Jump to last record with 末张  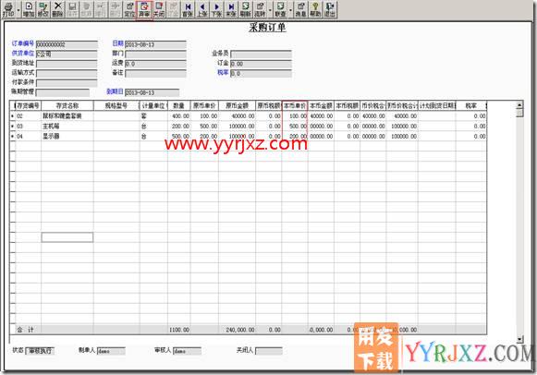tap(231, 10)
